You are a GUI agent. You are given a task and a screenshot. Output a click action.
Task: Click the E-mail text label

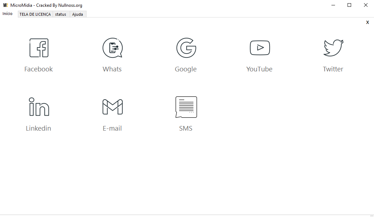click(x=112, y=128)
